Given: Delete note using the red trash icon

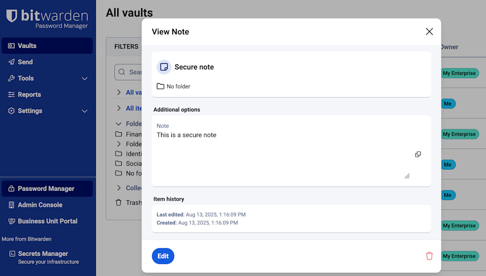Looking at the screenshot, I should pyautogui.click(x=429, y=256).
